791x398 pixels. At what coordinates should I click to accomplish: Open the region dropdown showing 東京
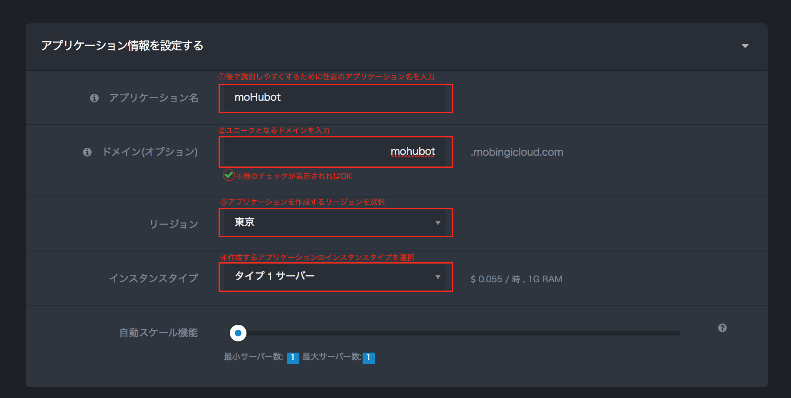(x=336, y=223)
